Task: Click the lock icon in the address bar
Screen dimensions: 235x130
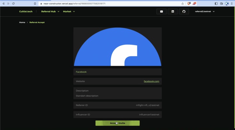Action: 41,3
